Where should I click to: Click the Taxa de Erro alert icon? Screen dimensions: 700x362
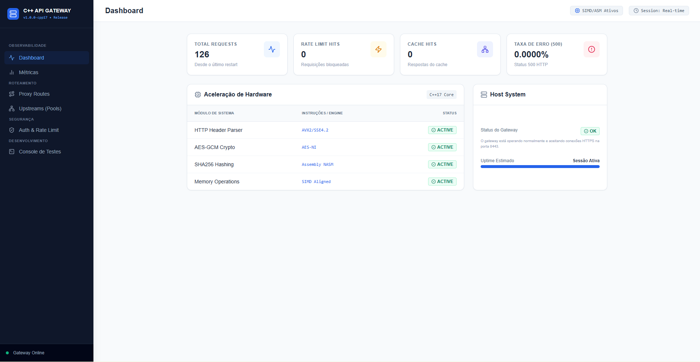pos(592,49)
